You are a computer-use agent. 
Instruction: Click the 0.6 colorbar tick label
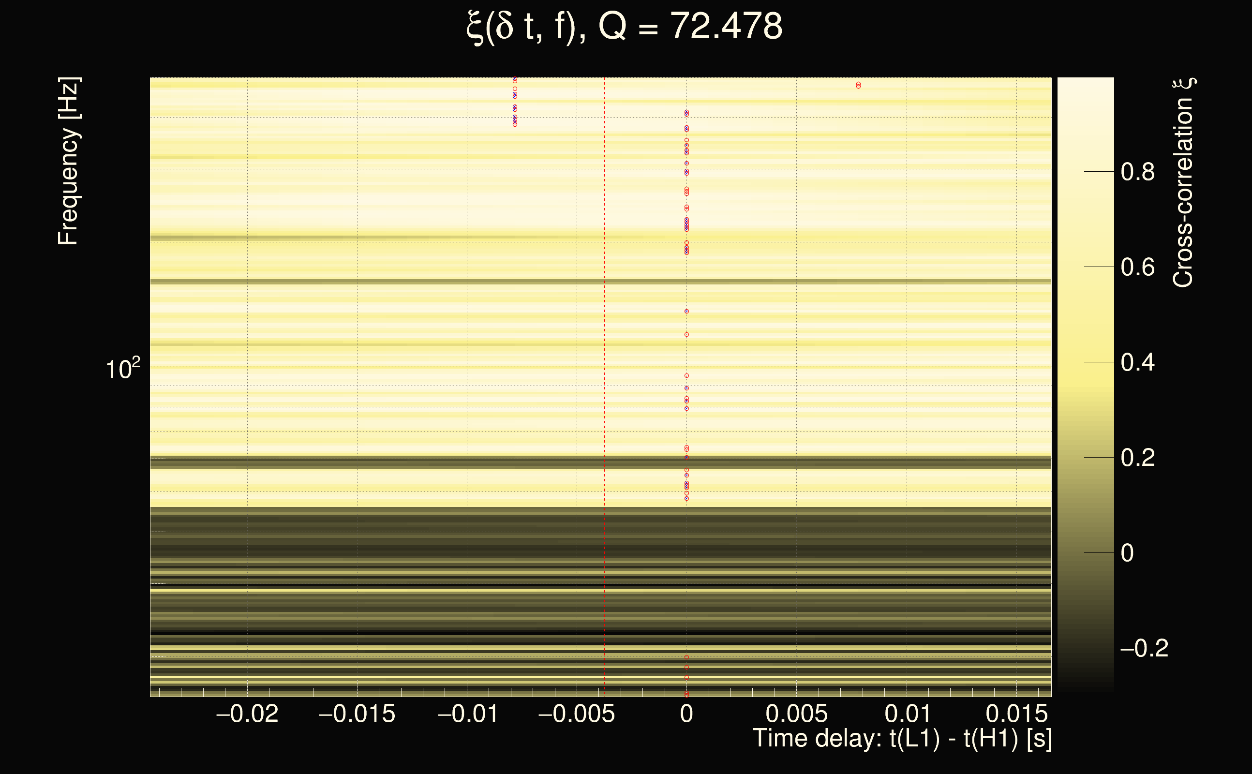[1137, 267]
